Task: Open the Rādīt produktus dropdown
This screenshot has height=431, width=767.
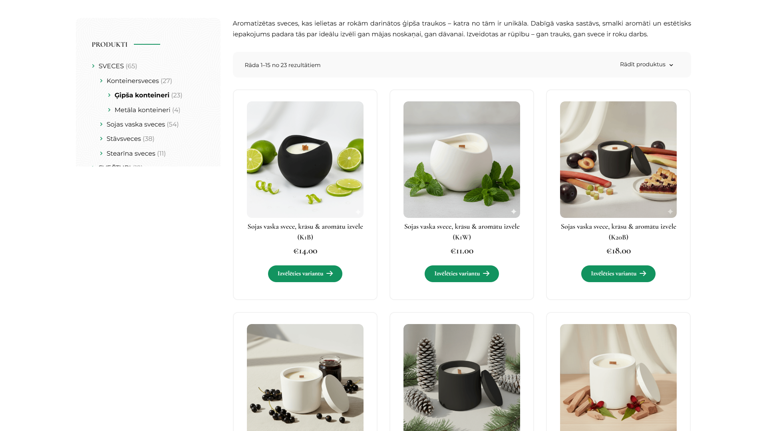Action: [x=646, y=65]
